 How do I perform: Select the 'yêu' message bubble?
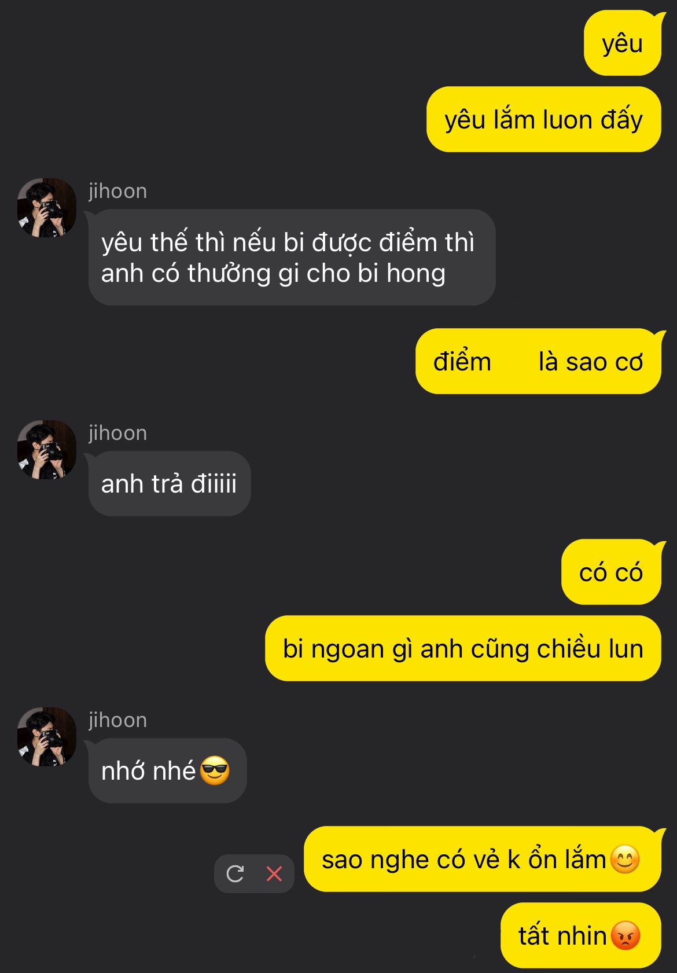coord(623,43)
